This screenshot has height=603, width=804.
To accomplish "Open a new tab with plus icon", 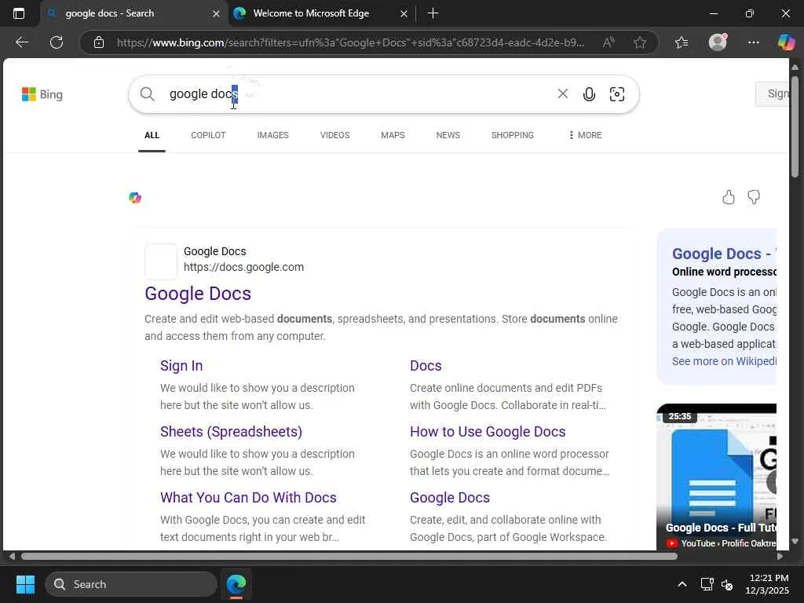I will coord(433,13).
